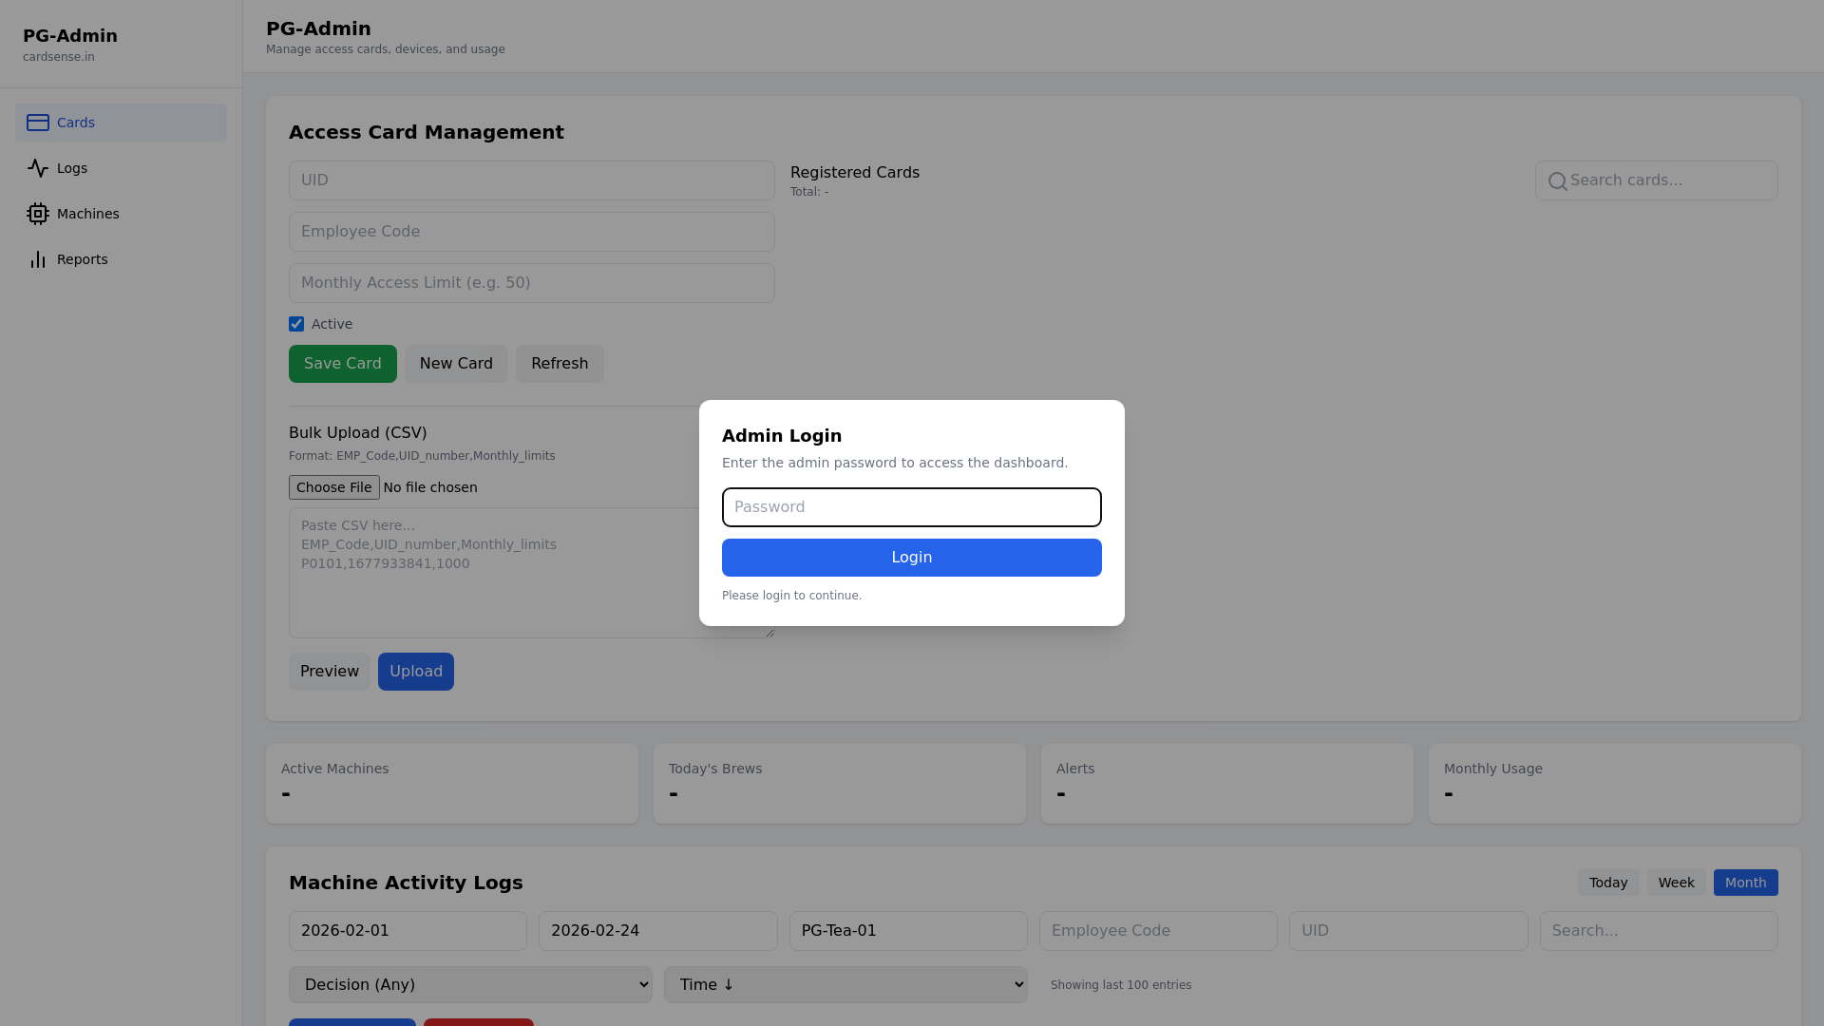Click the Machines chip icon

click(x=38, y=214)
